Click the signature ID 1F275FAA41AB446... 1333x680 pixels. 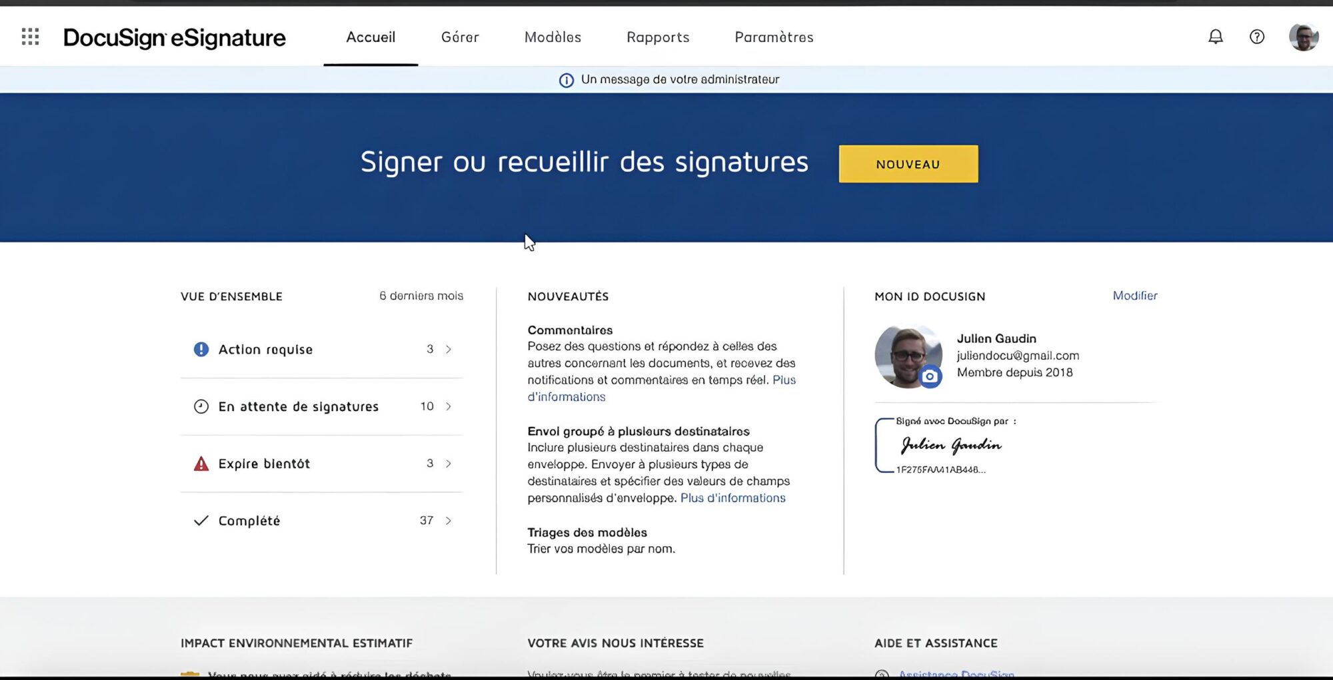940,470
